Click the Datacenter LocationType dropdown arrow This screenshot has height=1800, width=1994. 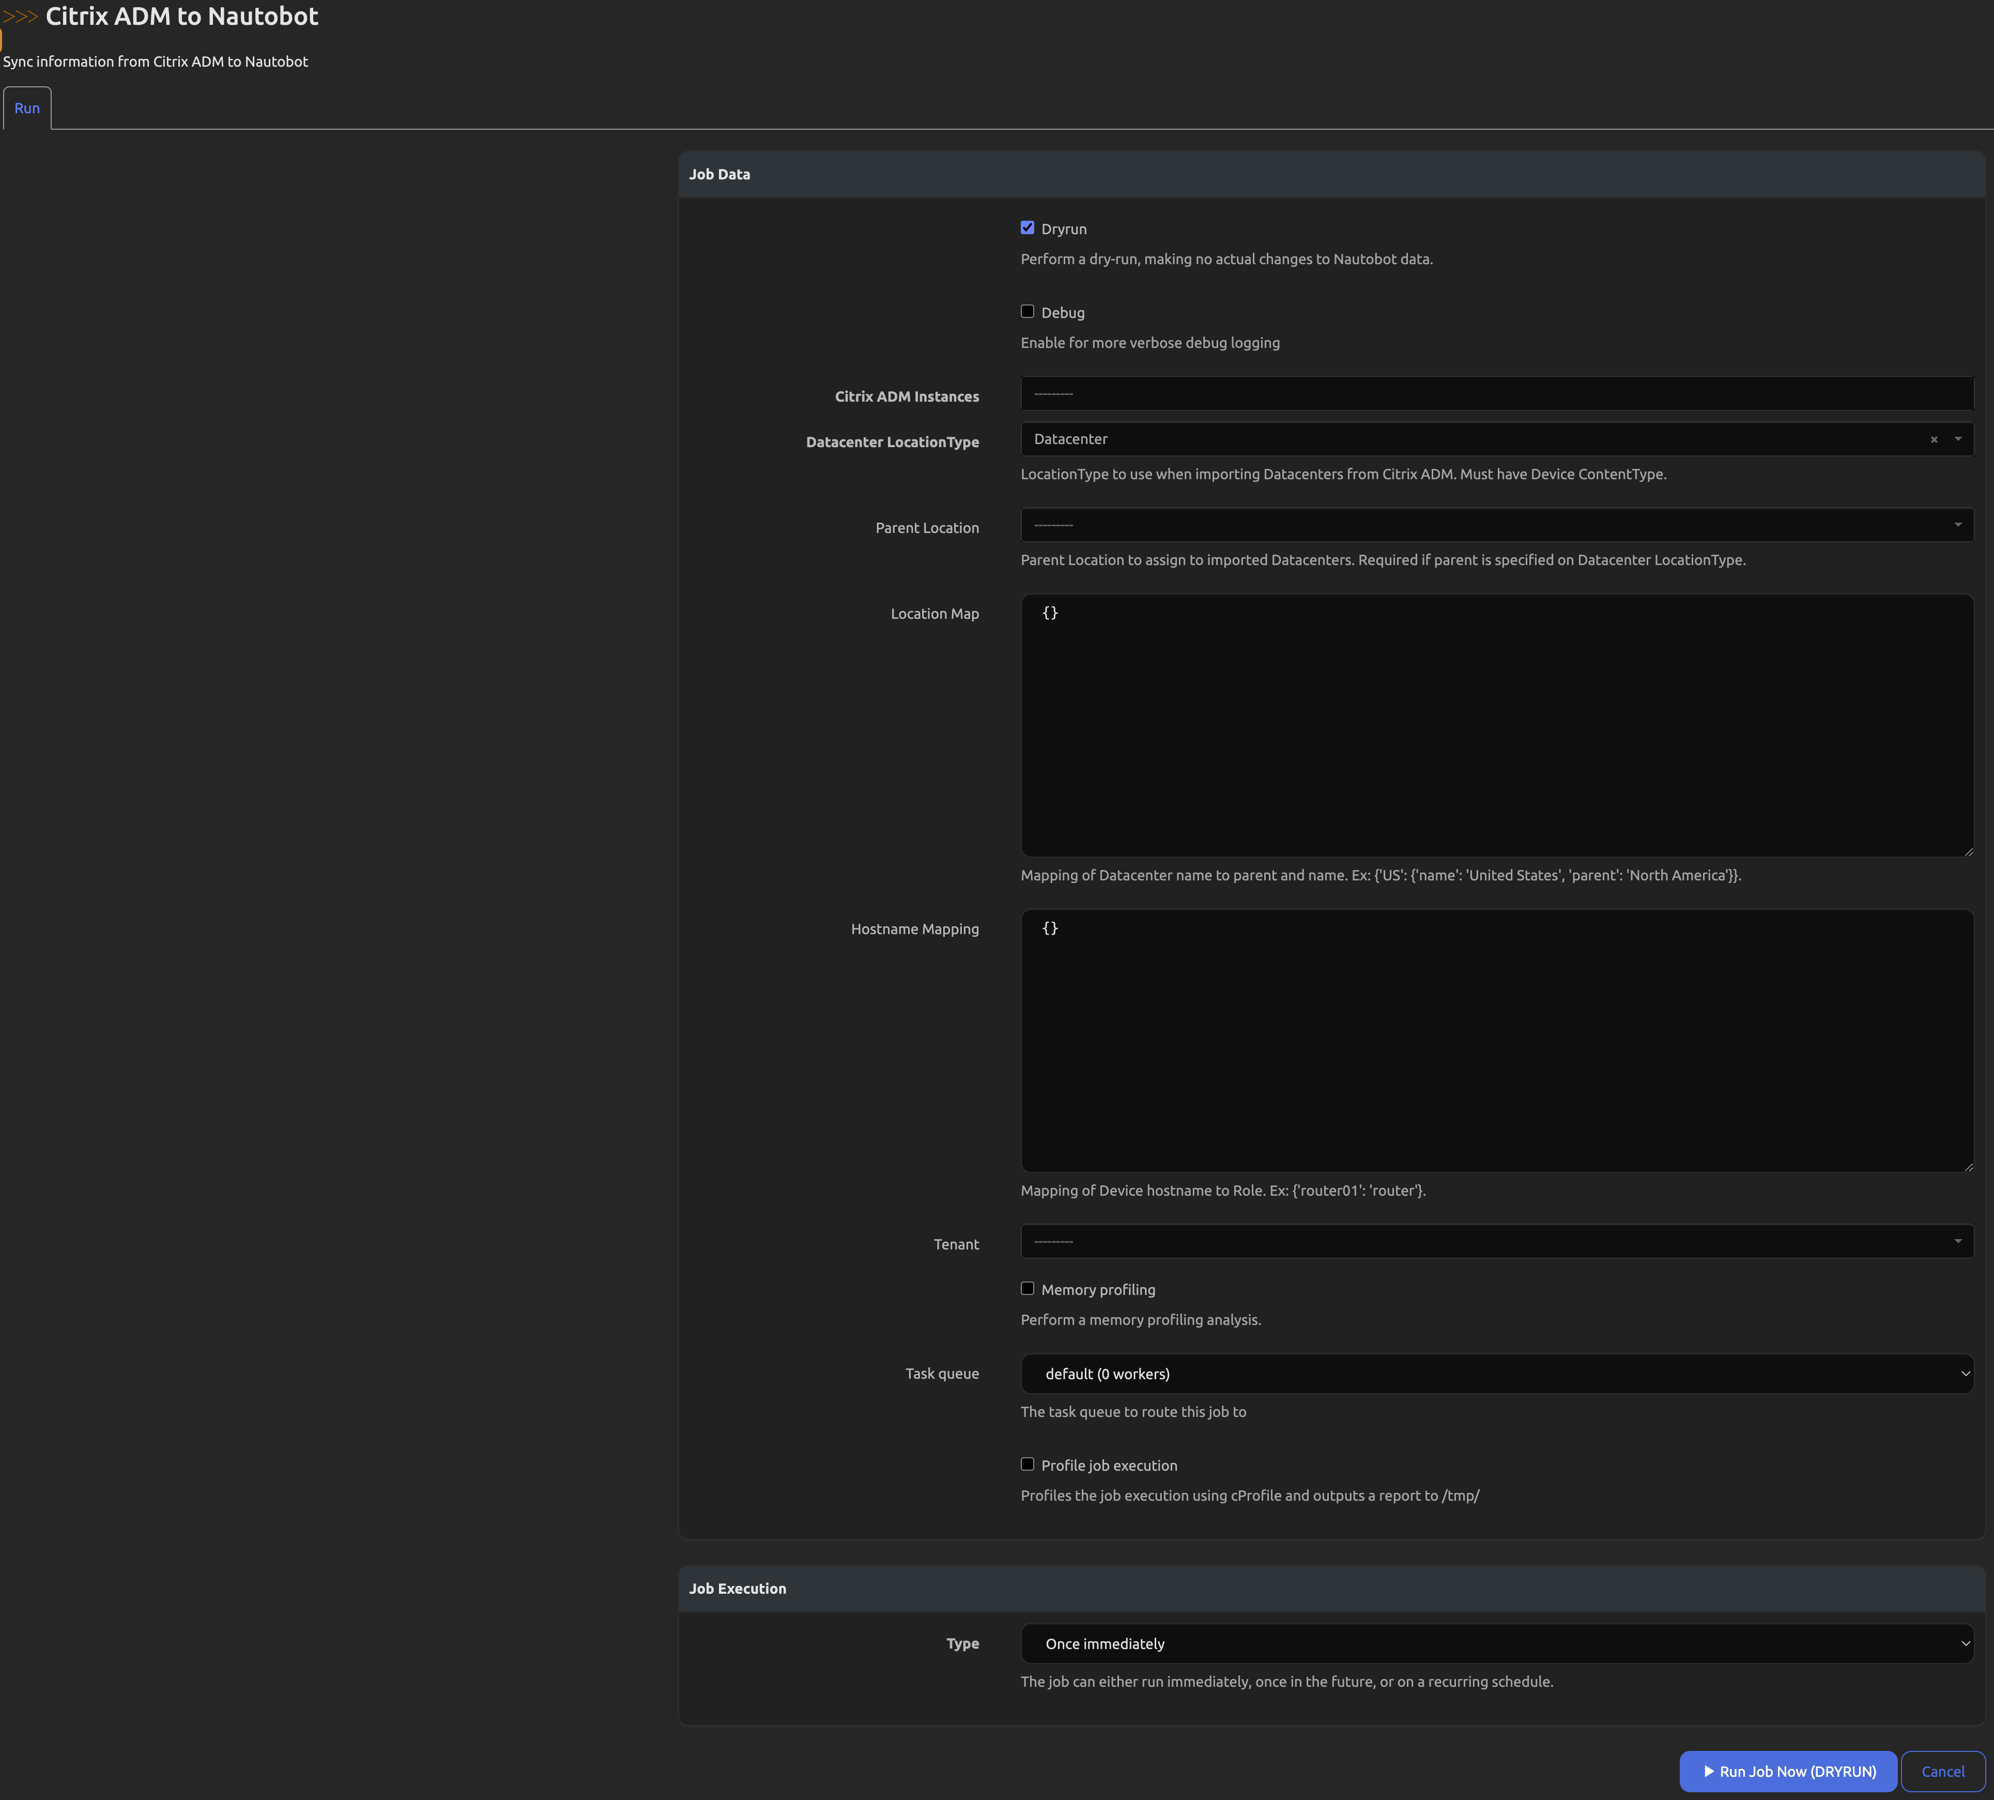(1957, 439)
